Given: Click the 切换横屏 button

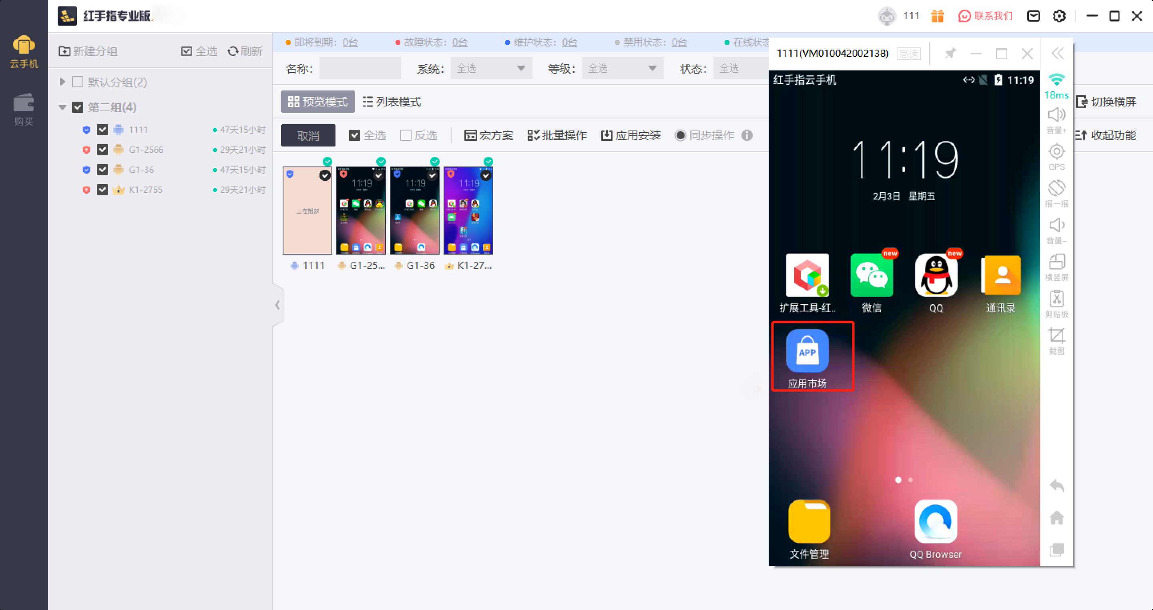Looking at the screenshot, I should pyautogui.click(x=1106, y=102).
